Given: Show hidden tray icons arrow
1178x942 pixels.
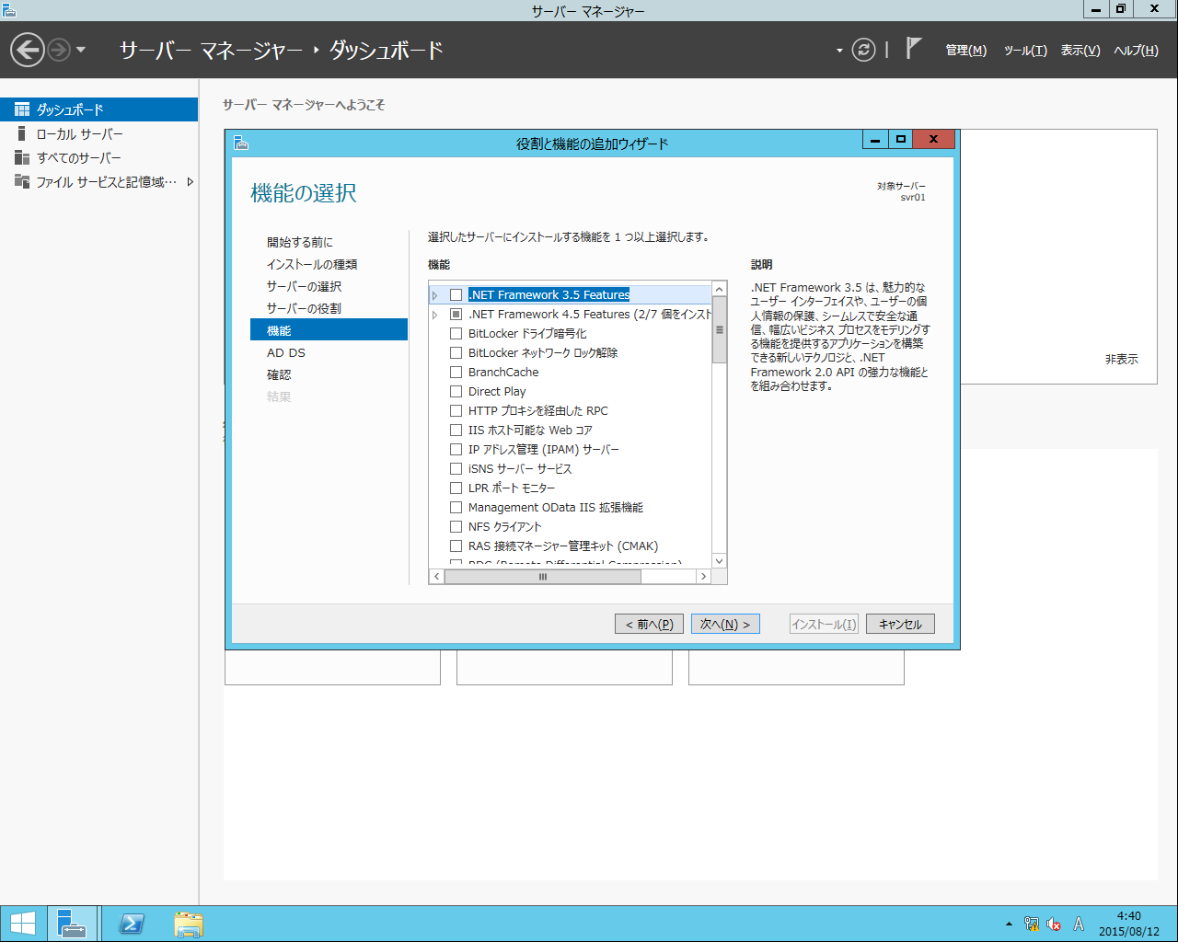Looking at the screenshot, I should point(1009,925).
